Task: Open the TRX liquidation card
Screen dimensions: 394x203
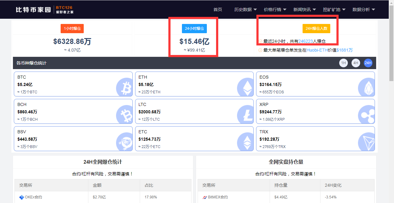Action: point(316,139)
